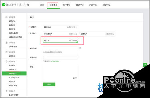Click the 账单管理 section icon in sidebar
Image resolution: width=150 pixels, height=98 pixels.
6,52
